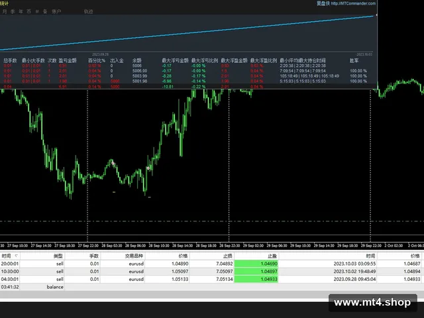Open the 年 (year) statistics tab
Screen dimensions: 424x318
pyautogui.click(x=21, y=12)
